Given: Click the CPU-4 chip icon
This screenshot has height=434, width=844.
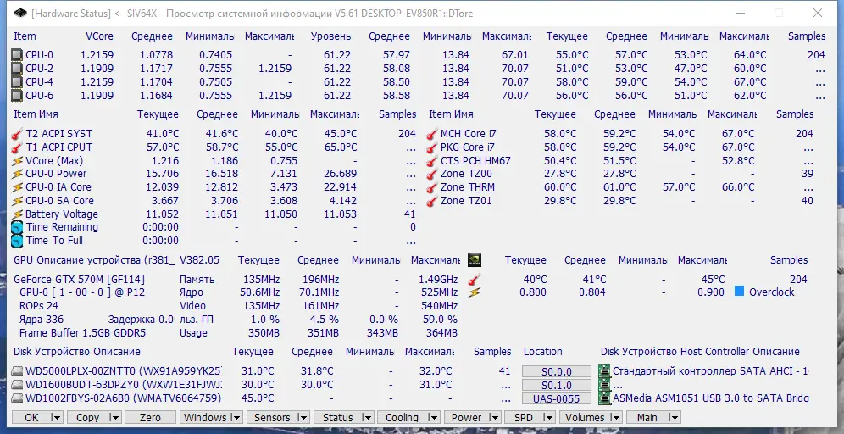Looking at the screenshot, I should click(x=17, y=82).
